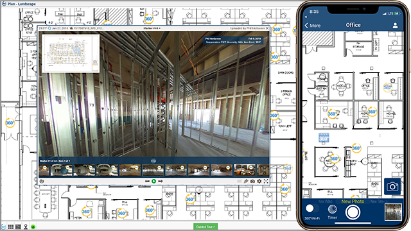Select the New Photo mode tab
The height and width of the screenshot is (231, 411).
353,201
